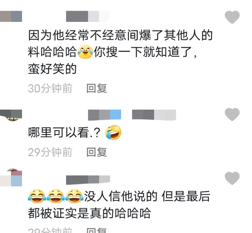
Task: Open third commenter's avatar
Action: (x=11, y=177)
